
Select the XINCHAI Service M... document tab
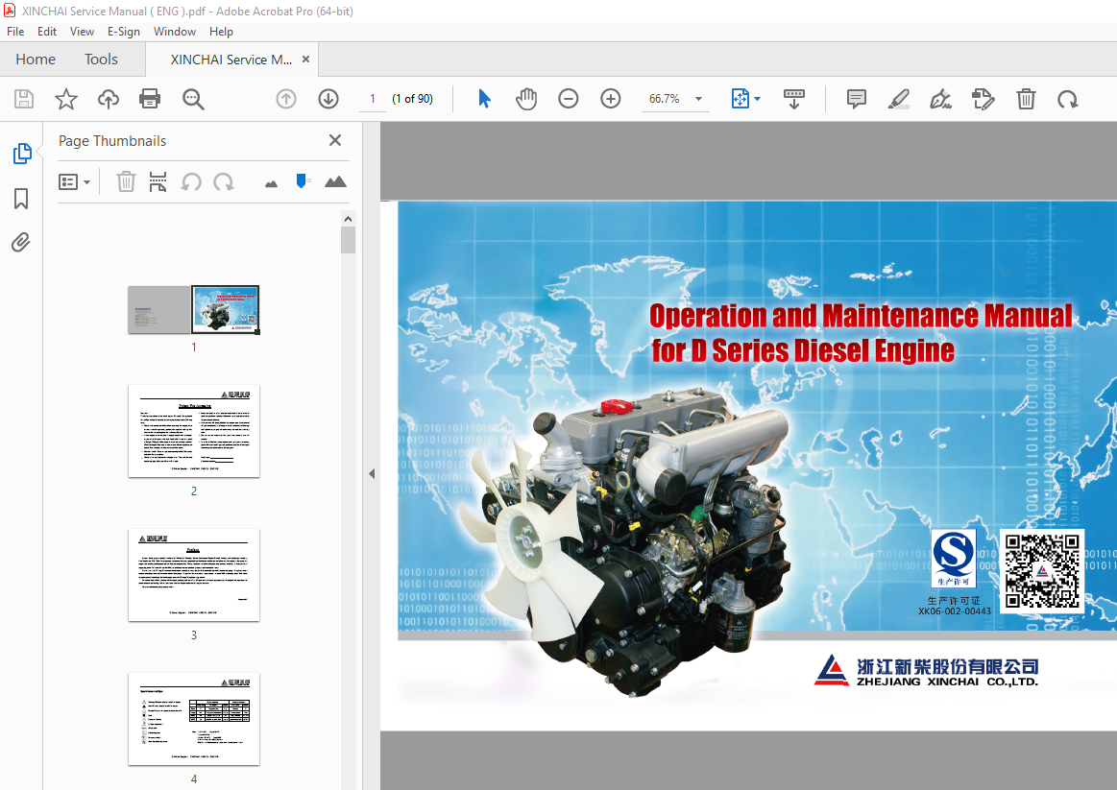pyautogui.click(x=231, y=60)
